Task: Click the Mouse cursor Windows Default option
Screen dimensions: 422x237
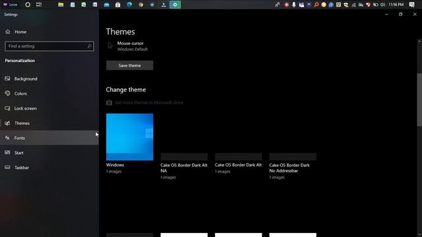Action: 132,46
